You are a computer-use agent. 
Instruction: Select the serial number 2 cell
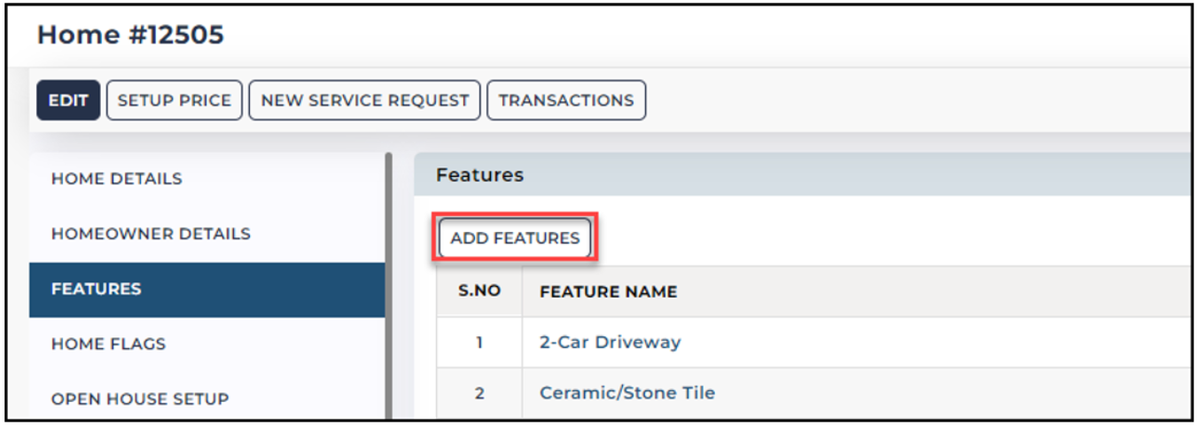click(479, 393)
